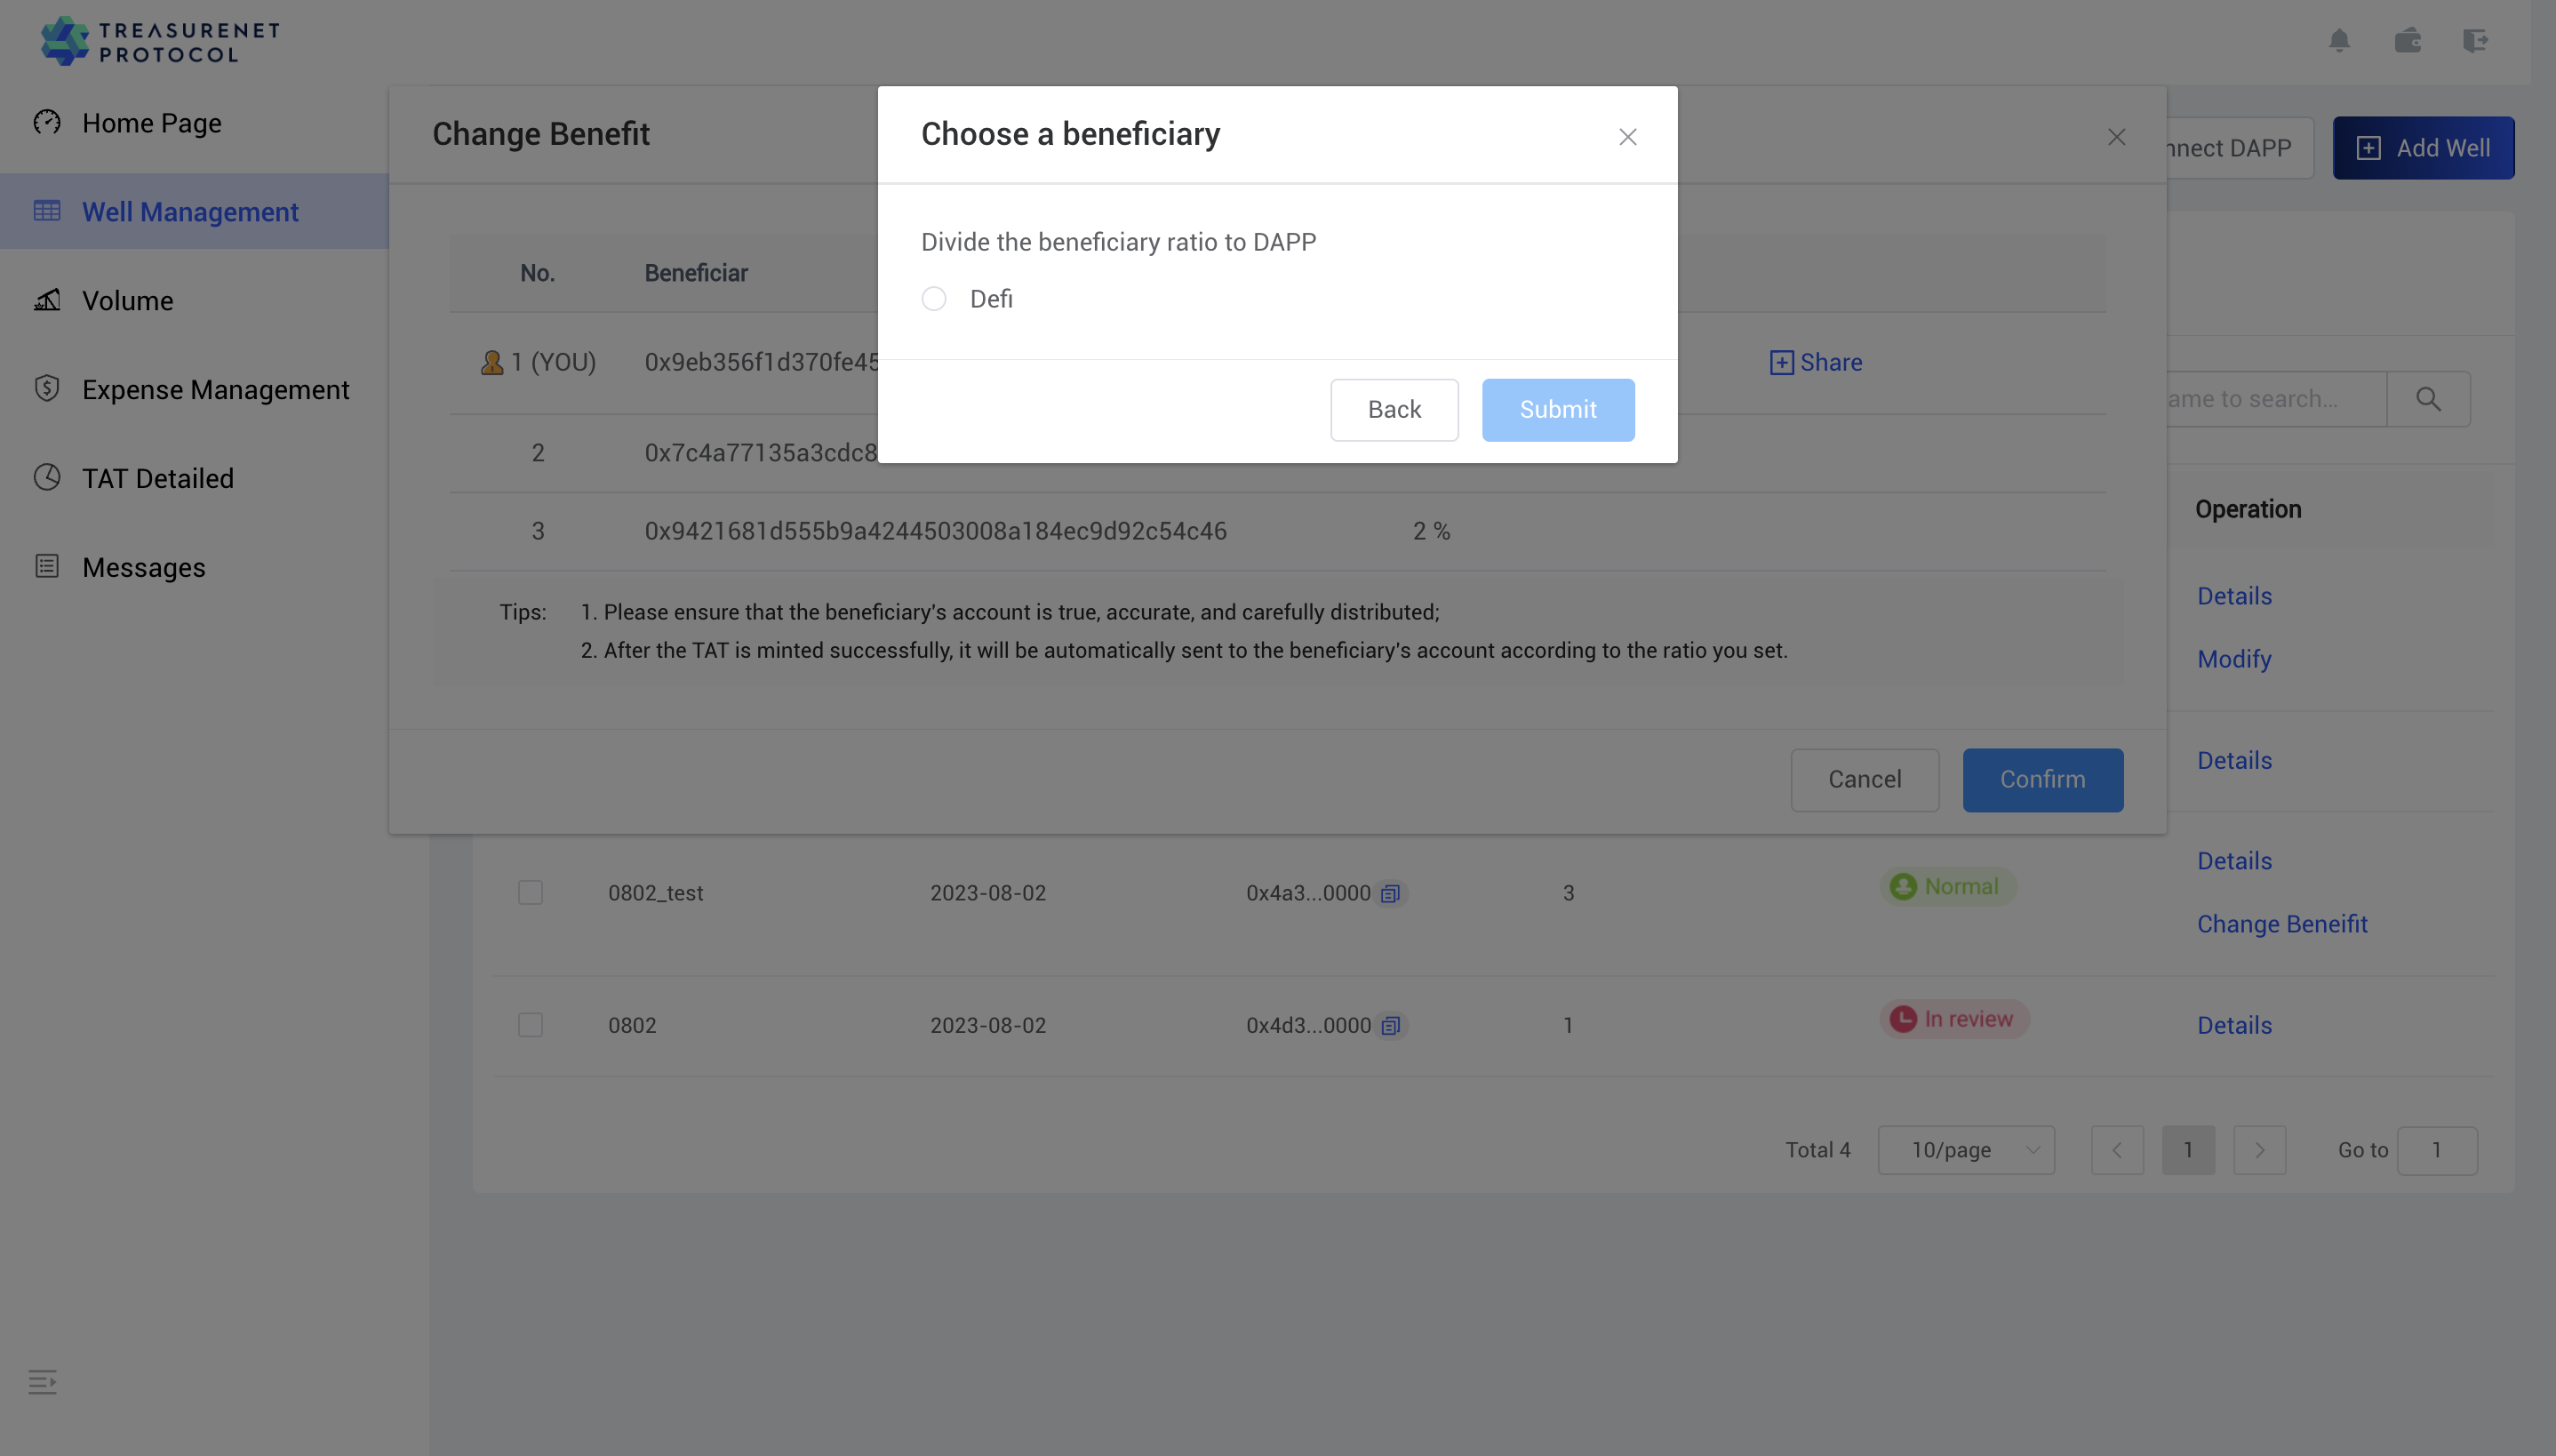Open Details link above Modify
The height and width of the screenshot is (1456, 2556).
pyautogui.click(x=2233, y=596)
